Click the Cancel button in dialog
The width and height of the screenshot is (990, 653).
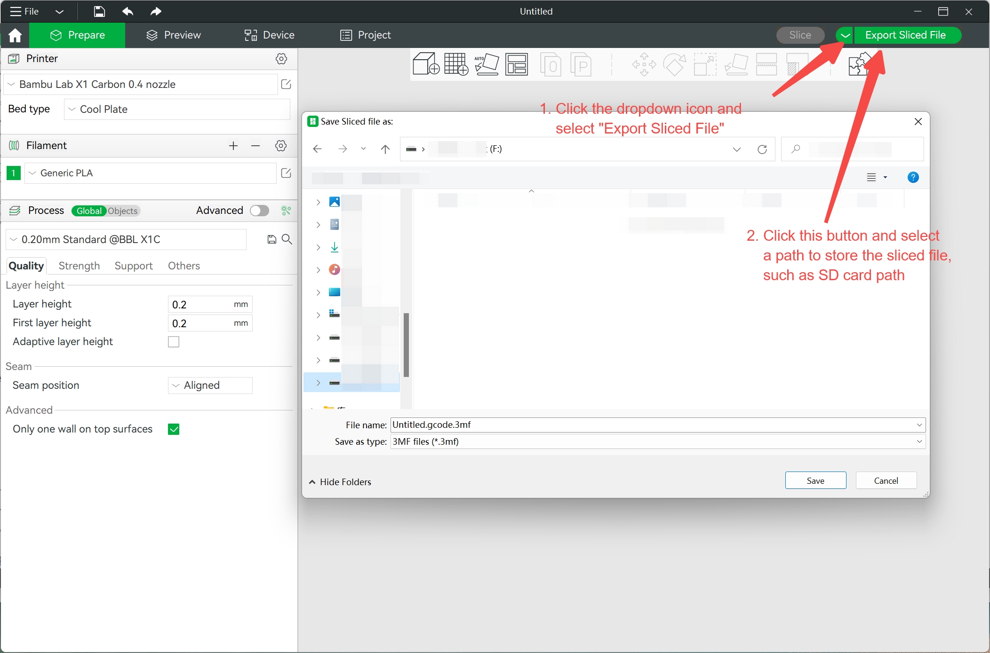click(x=886, y=480)
